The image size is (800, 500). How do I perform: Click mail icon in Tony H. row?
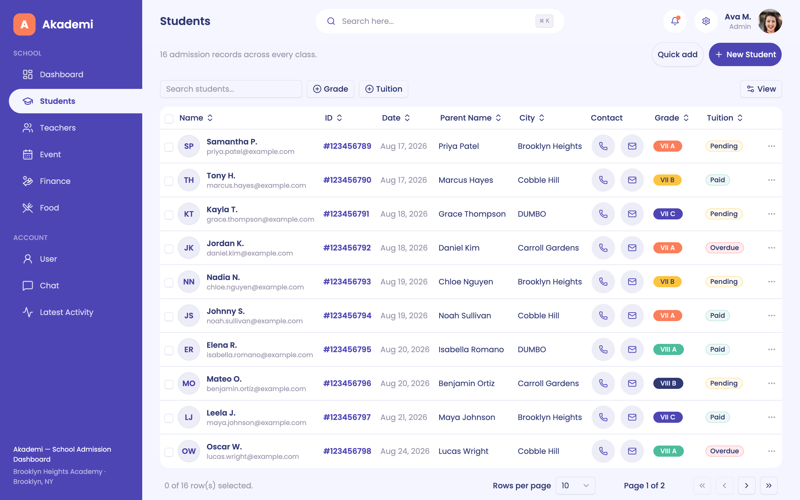(632, 180)
